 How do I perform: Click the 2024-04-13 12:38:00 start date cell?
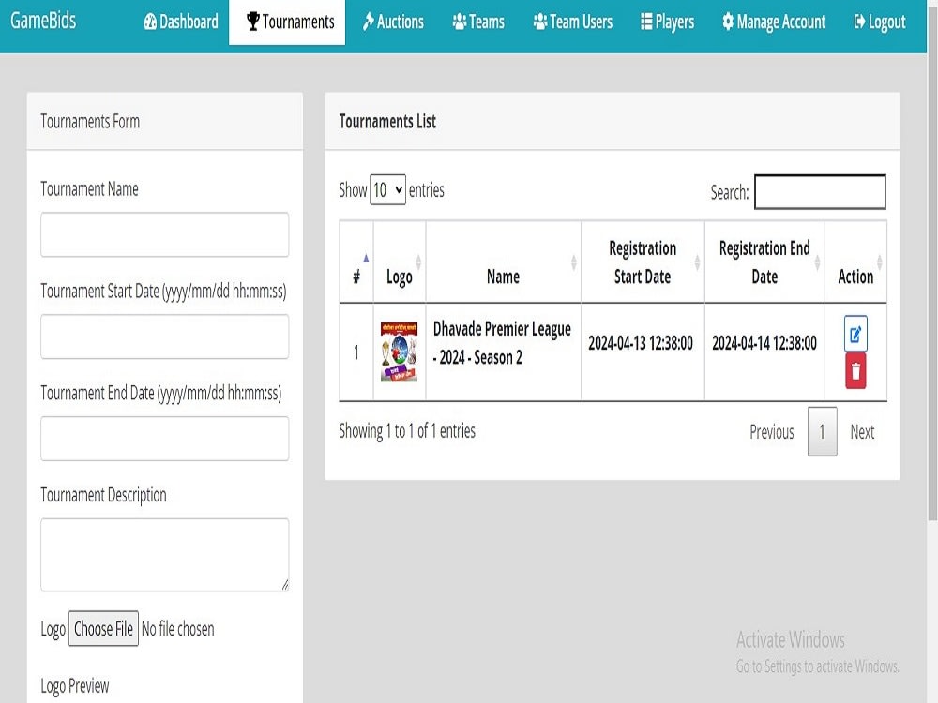643,351
